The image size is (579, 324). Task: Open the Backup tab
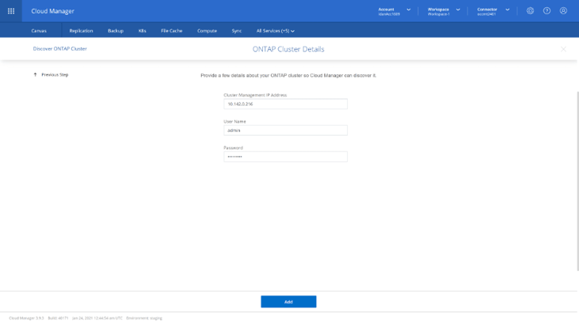(116, 31)
